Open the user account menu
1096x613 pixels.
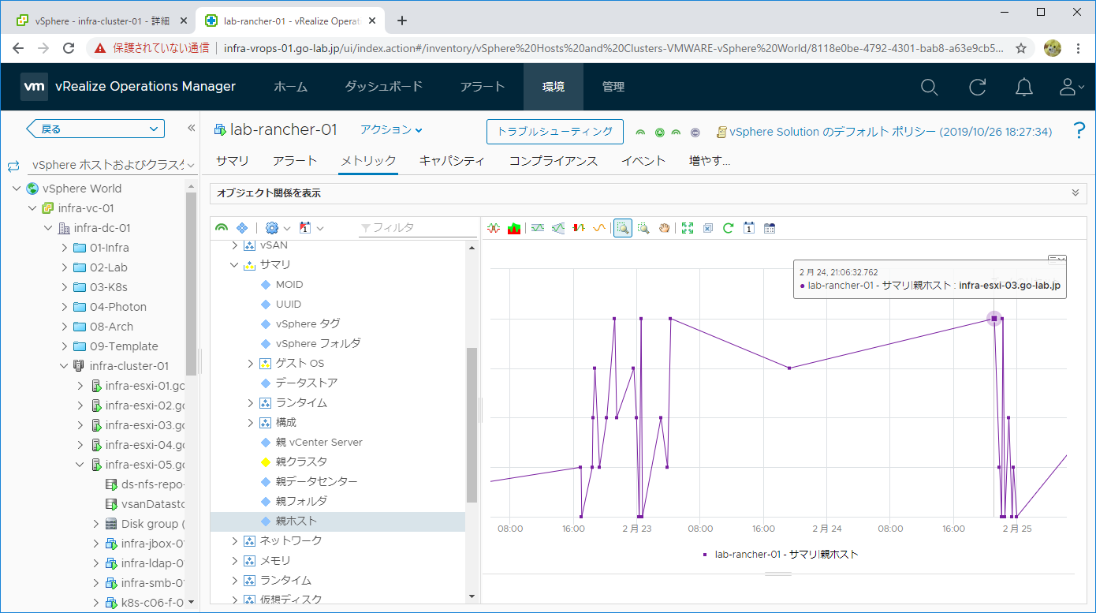pyautogui.click(x=1072, y=87)
